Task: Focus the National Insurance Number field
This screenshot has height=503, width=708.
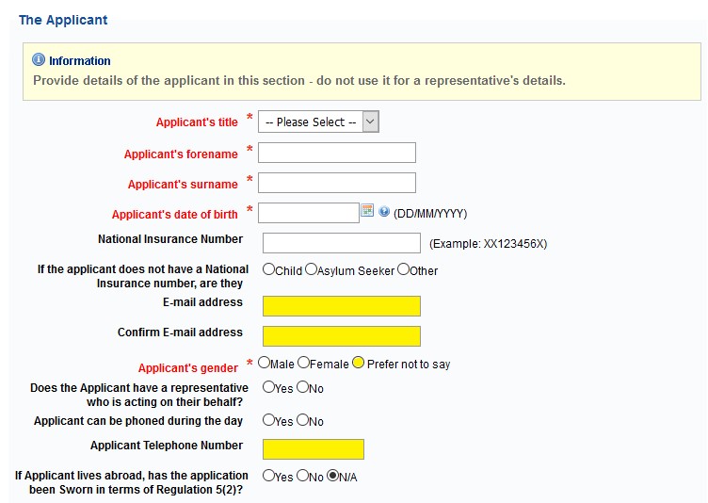Action: point(342,243)
